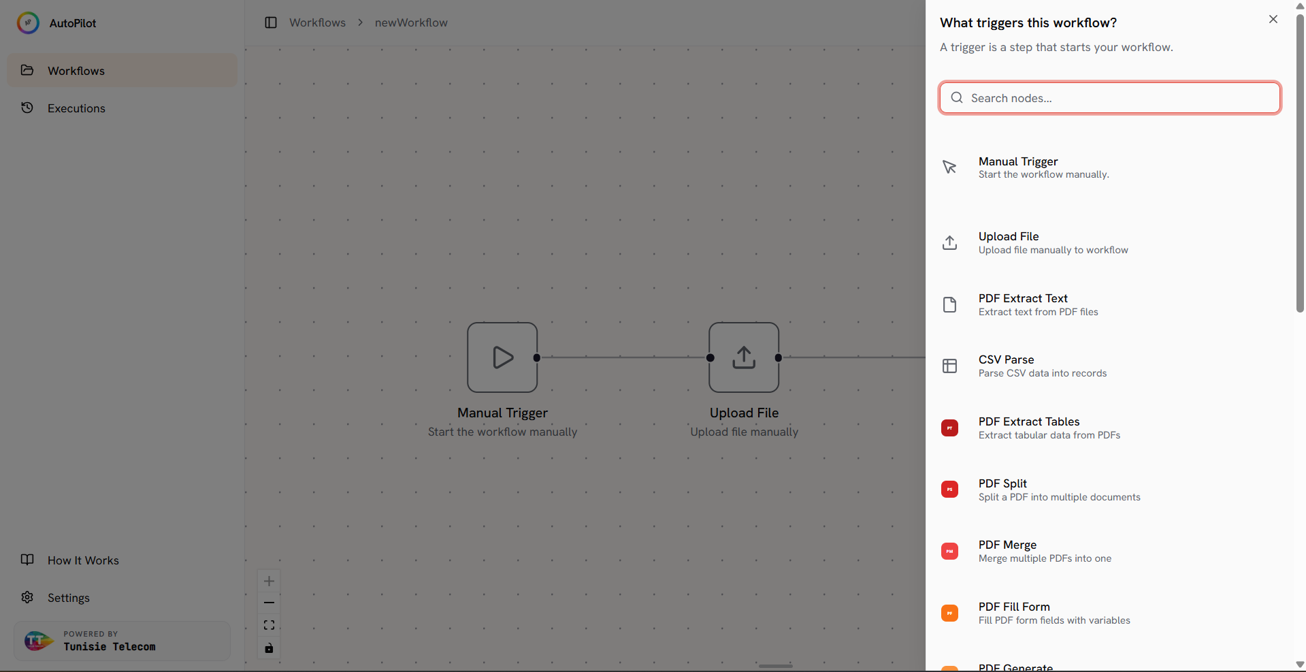Click the Manual Trigger cursor icon in the panel
The width and height of the screenshot is (1306, 672).
coord(949,167)
